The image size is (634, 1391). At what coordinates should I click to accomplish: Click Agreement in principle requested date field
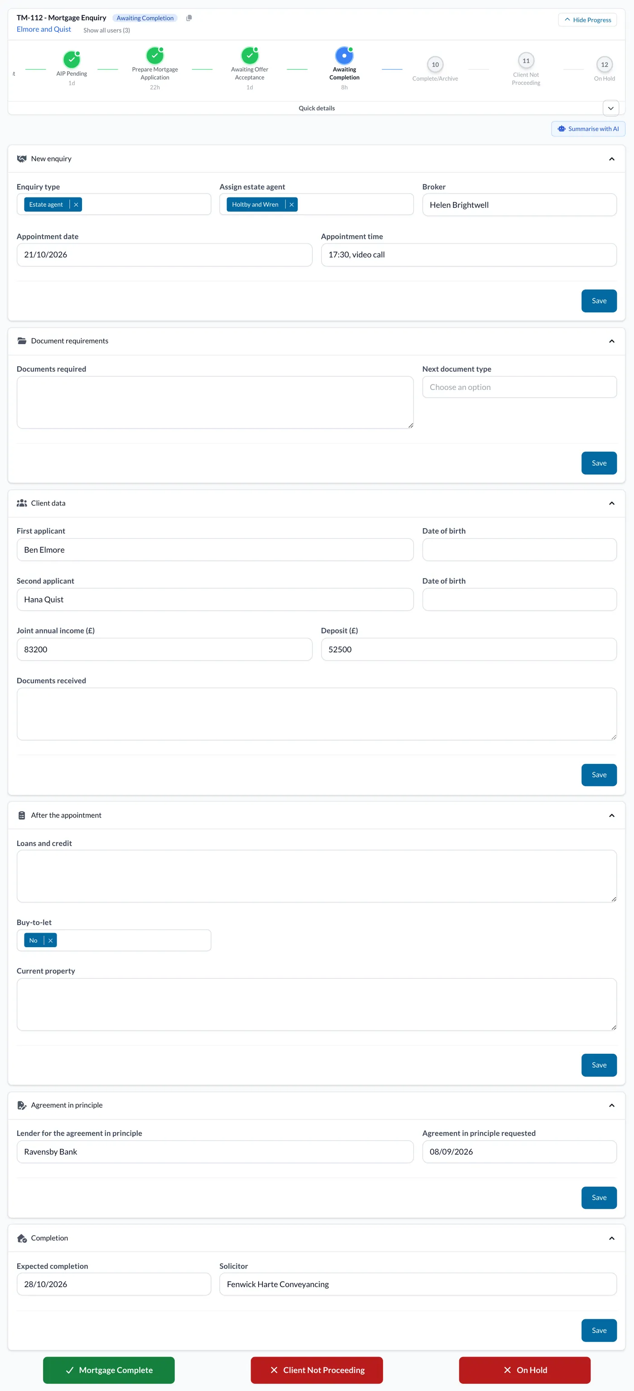pos(519,1152)
